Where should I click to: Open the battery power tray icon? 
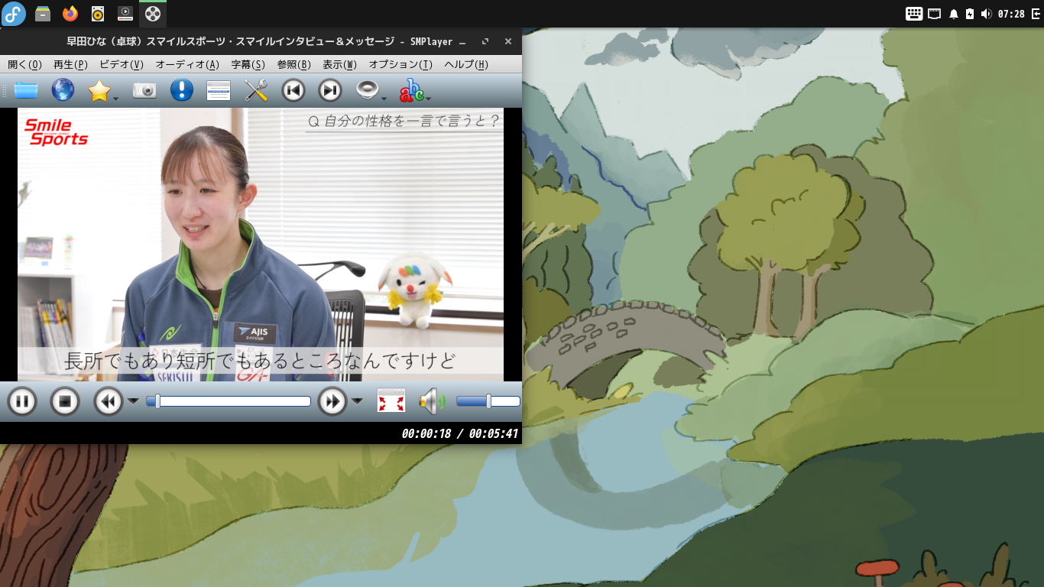(x=970, y=14)
